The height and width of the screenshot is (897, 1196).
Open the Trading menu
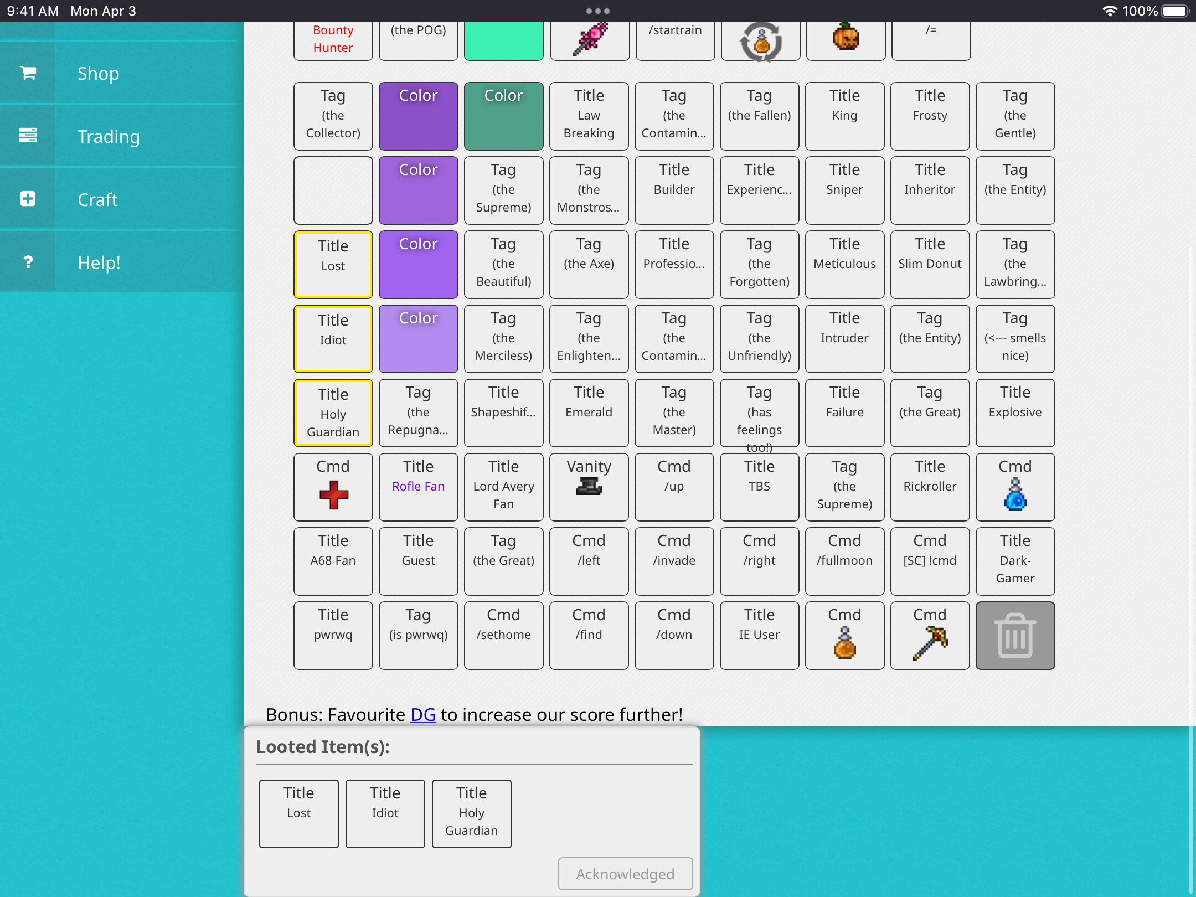pos(109,136)
